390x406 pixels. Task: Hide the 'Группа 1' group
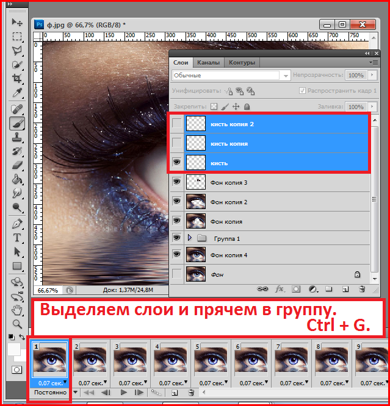click(x=177, y=237)
